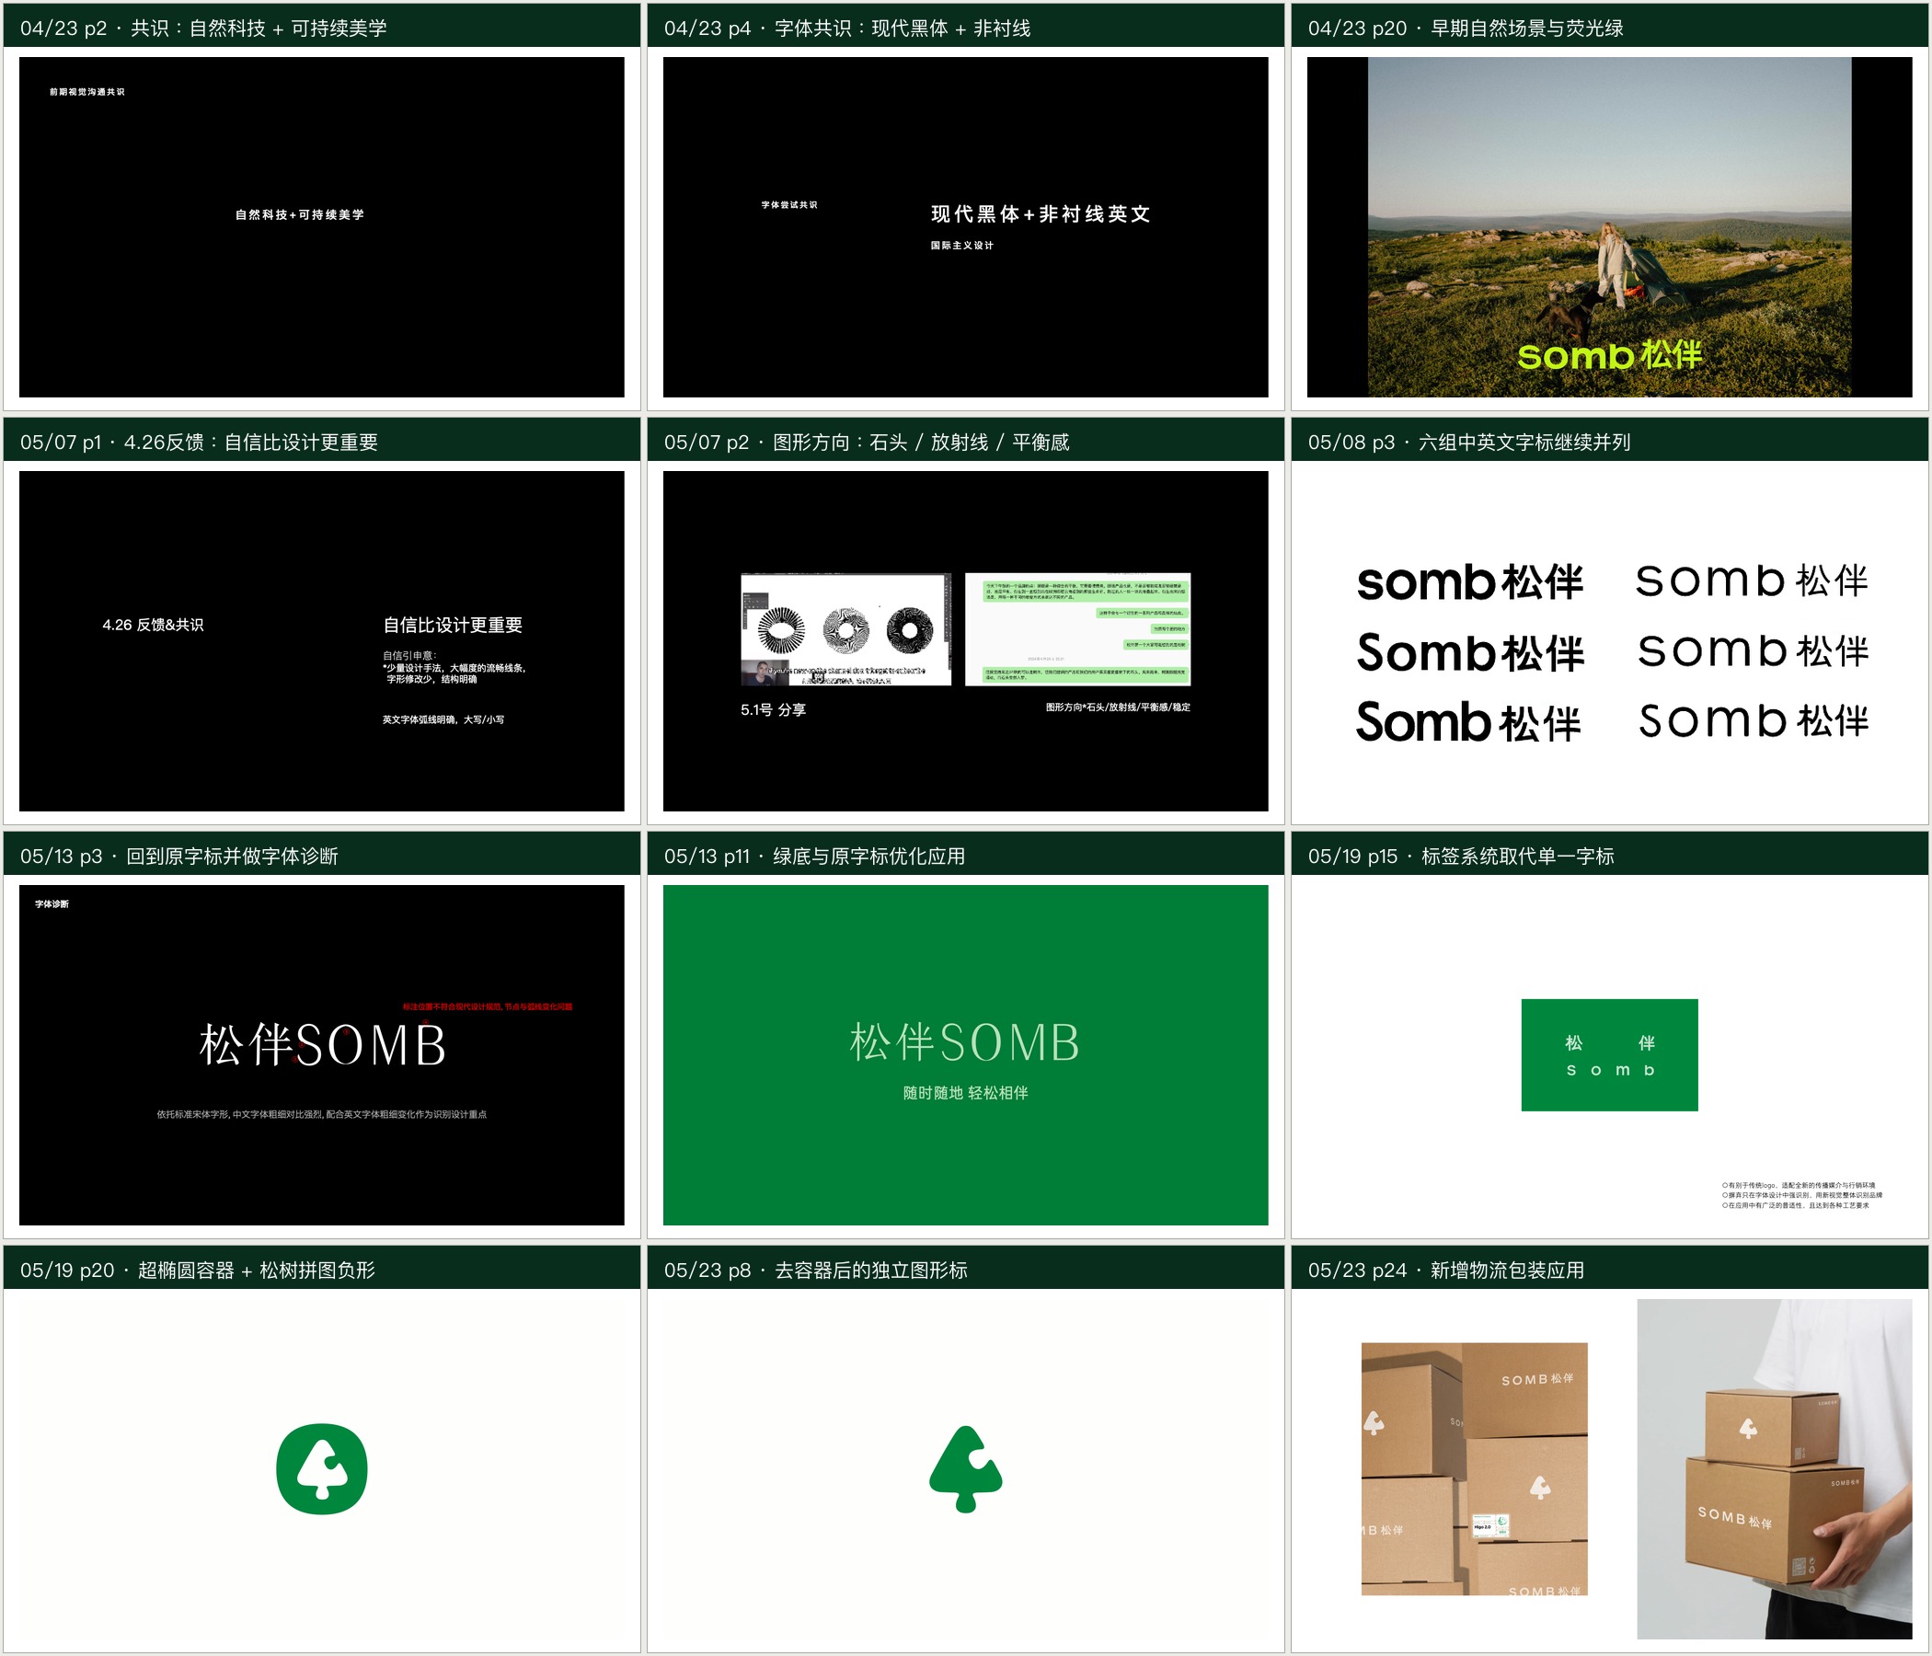Image resolution: width=1932 pixels, height=1656 pixels.
Task: Click the fluorescent green somb松伴 logo on photo
Action: [x=1608, y=355]
